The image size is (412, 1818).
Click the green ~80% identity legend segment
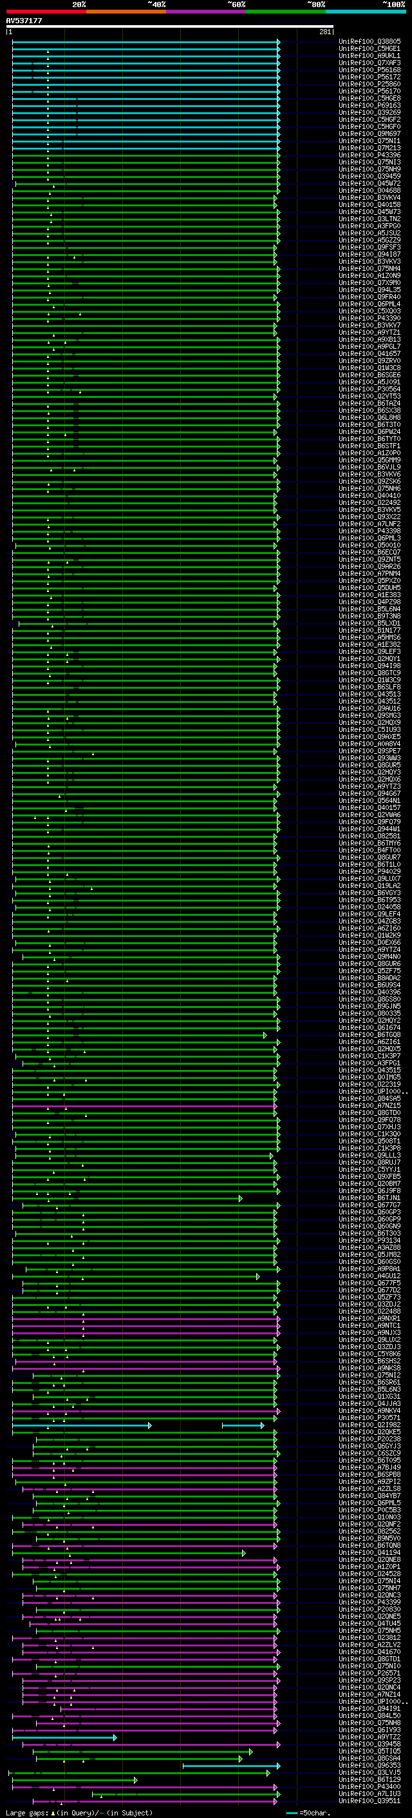click(286, 12)
